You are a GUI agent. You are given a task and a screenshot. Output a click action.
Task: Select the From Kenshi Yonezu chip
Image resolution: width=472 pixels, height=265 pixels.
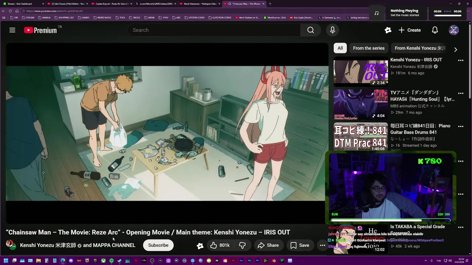[420, 48]
